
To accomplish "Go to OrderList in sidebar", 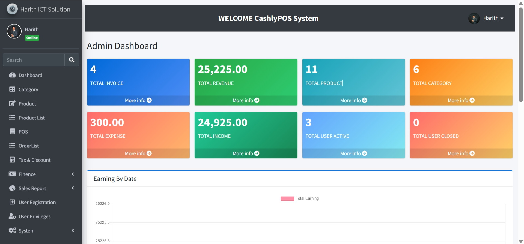I will (x=29, y=146).
